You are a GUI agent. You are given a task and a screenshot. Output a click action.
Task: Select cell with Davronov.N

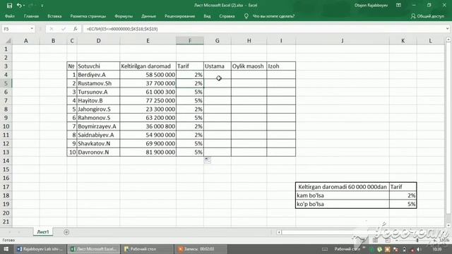click(x=98, y=152)
